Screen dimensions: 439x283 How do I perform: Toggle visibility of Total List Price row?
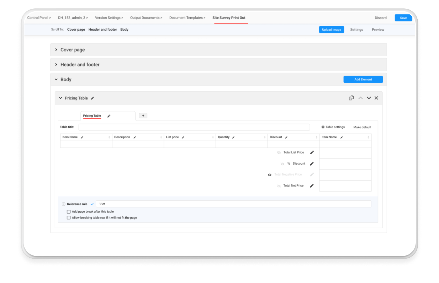(x=279, y=153)
